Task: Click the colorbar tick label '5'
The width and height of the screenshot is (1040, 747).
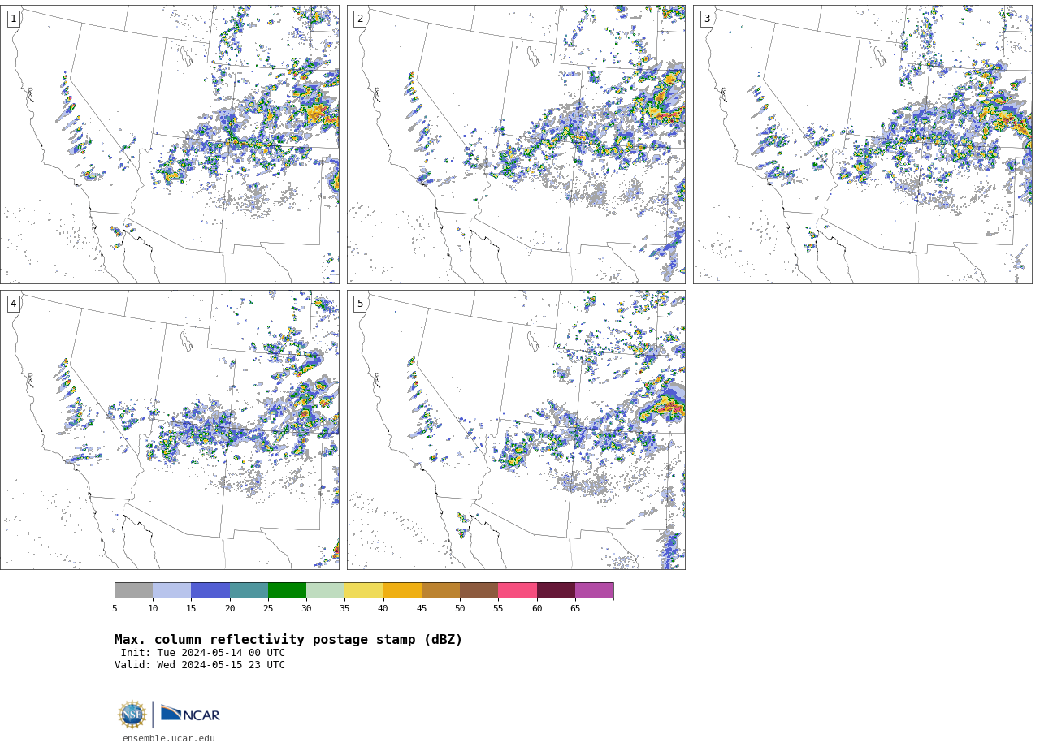Action: coord(115,609)
